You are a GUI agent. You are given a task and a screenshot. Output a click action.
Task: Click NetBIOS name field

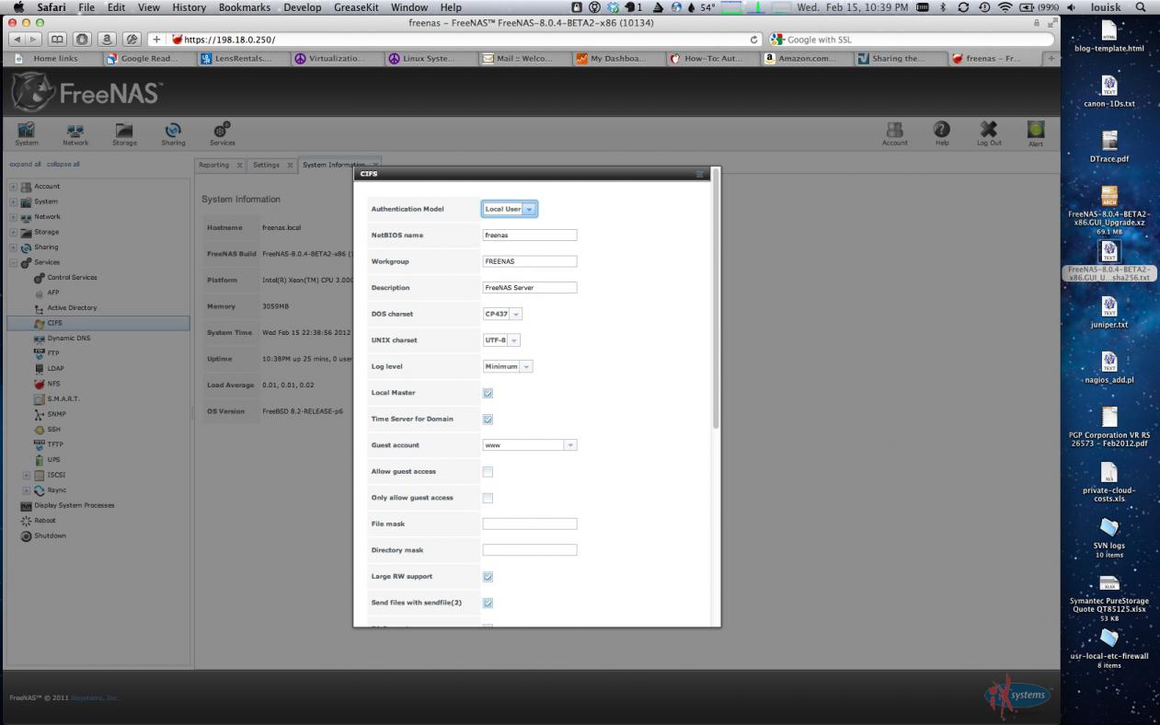[x=530, y=236]
